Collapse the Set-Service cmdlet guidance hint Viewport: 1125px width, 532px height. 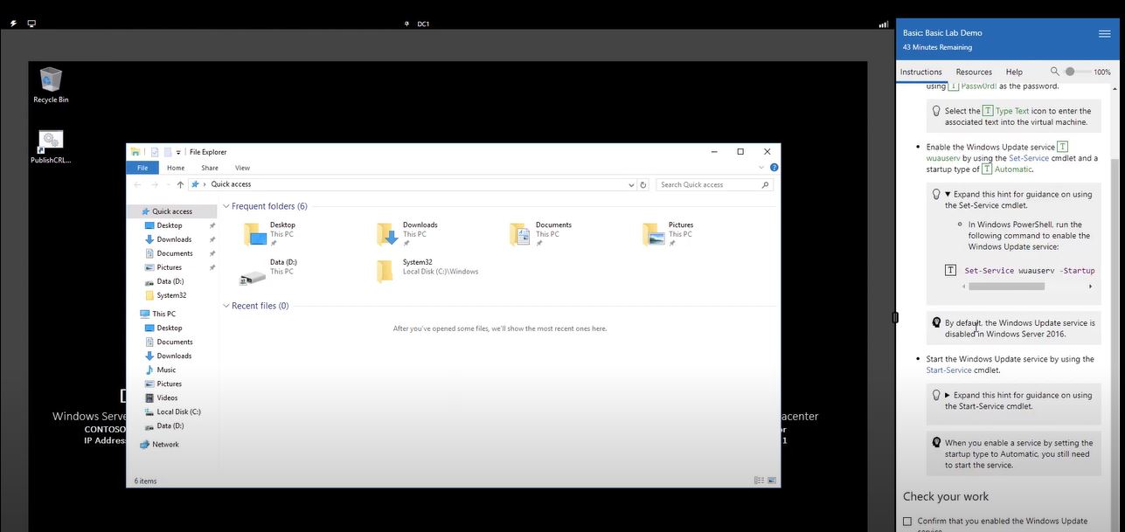click(947, 194)
